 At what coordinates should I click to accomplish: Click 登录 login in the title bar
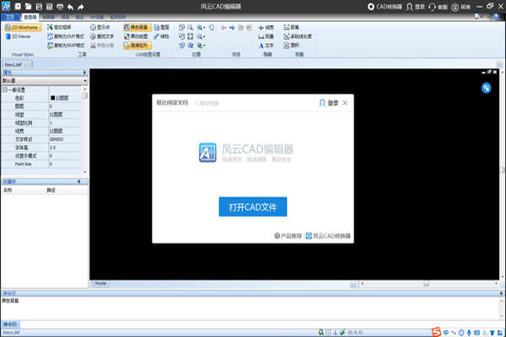coord(415,7)
